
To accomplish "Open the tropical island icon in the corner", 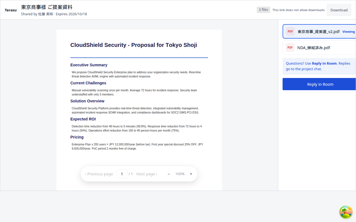I will pyautogui.click(x=346, y=212).
